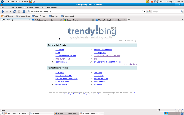
Task: Click the red update notification tray icon
Action: [152, 2]
